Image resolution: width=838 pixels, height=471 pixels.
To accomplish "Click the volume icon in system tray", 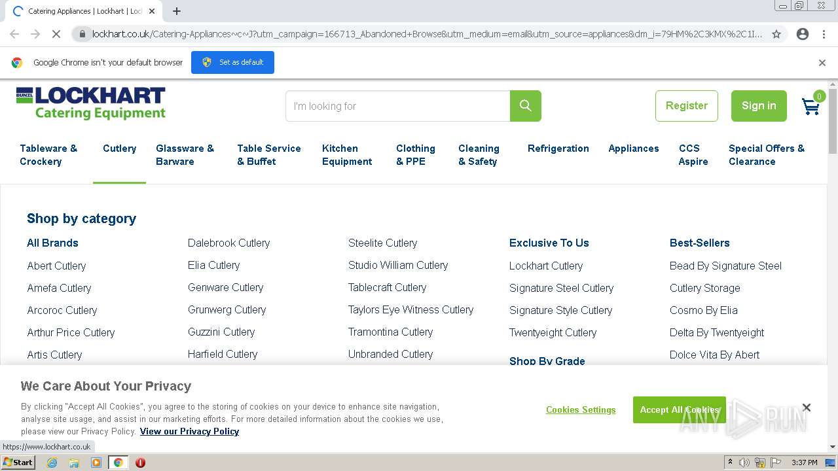I will (744, 462).
